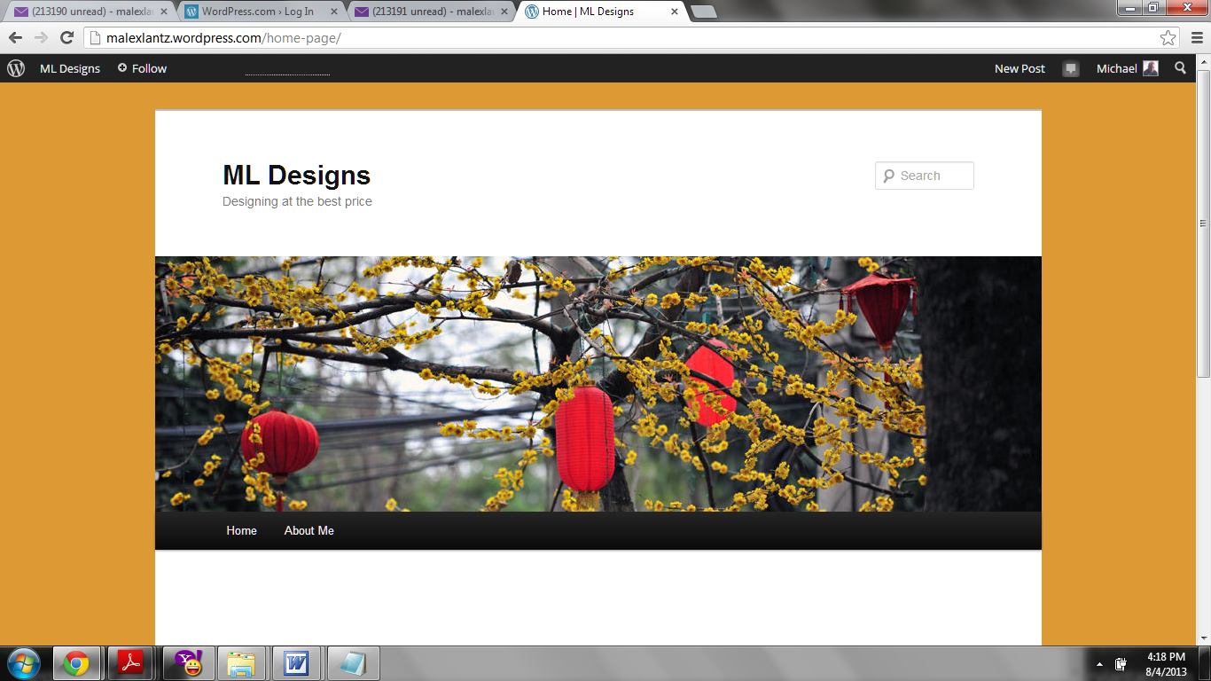Show hidden system tray icons
1211x681 pixels.
click(x=1099, y=664)
